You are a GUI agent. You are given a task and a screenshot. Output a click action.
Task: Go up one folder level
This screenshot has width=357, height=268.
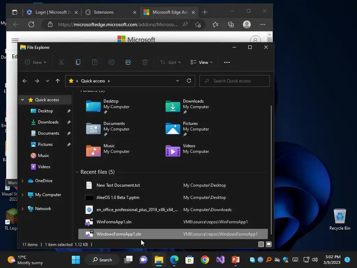pos(58,81)
